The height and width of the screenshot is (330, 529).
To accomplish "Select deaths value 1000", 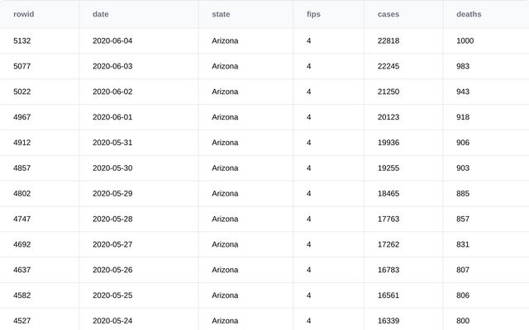I will [465, 40].
